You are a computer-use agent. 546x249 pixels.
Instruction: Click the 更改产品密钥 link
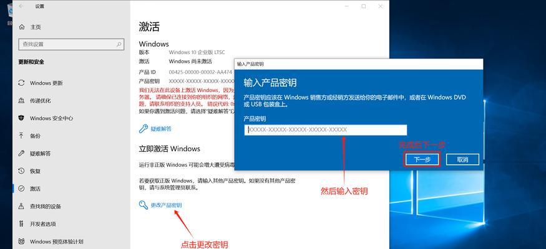[x=166, y=205]
